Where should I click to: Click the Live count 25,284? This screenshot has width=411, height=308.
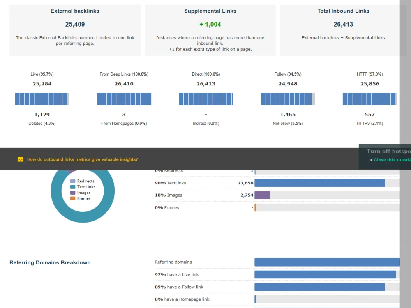point(42,84)
